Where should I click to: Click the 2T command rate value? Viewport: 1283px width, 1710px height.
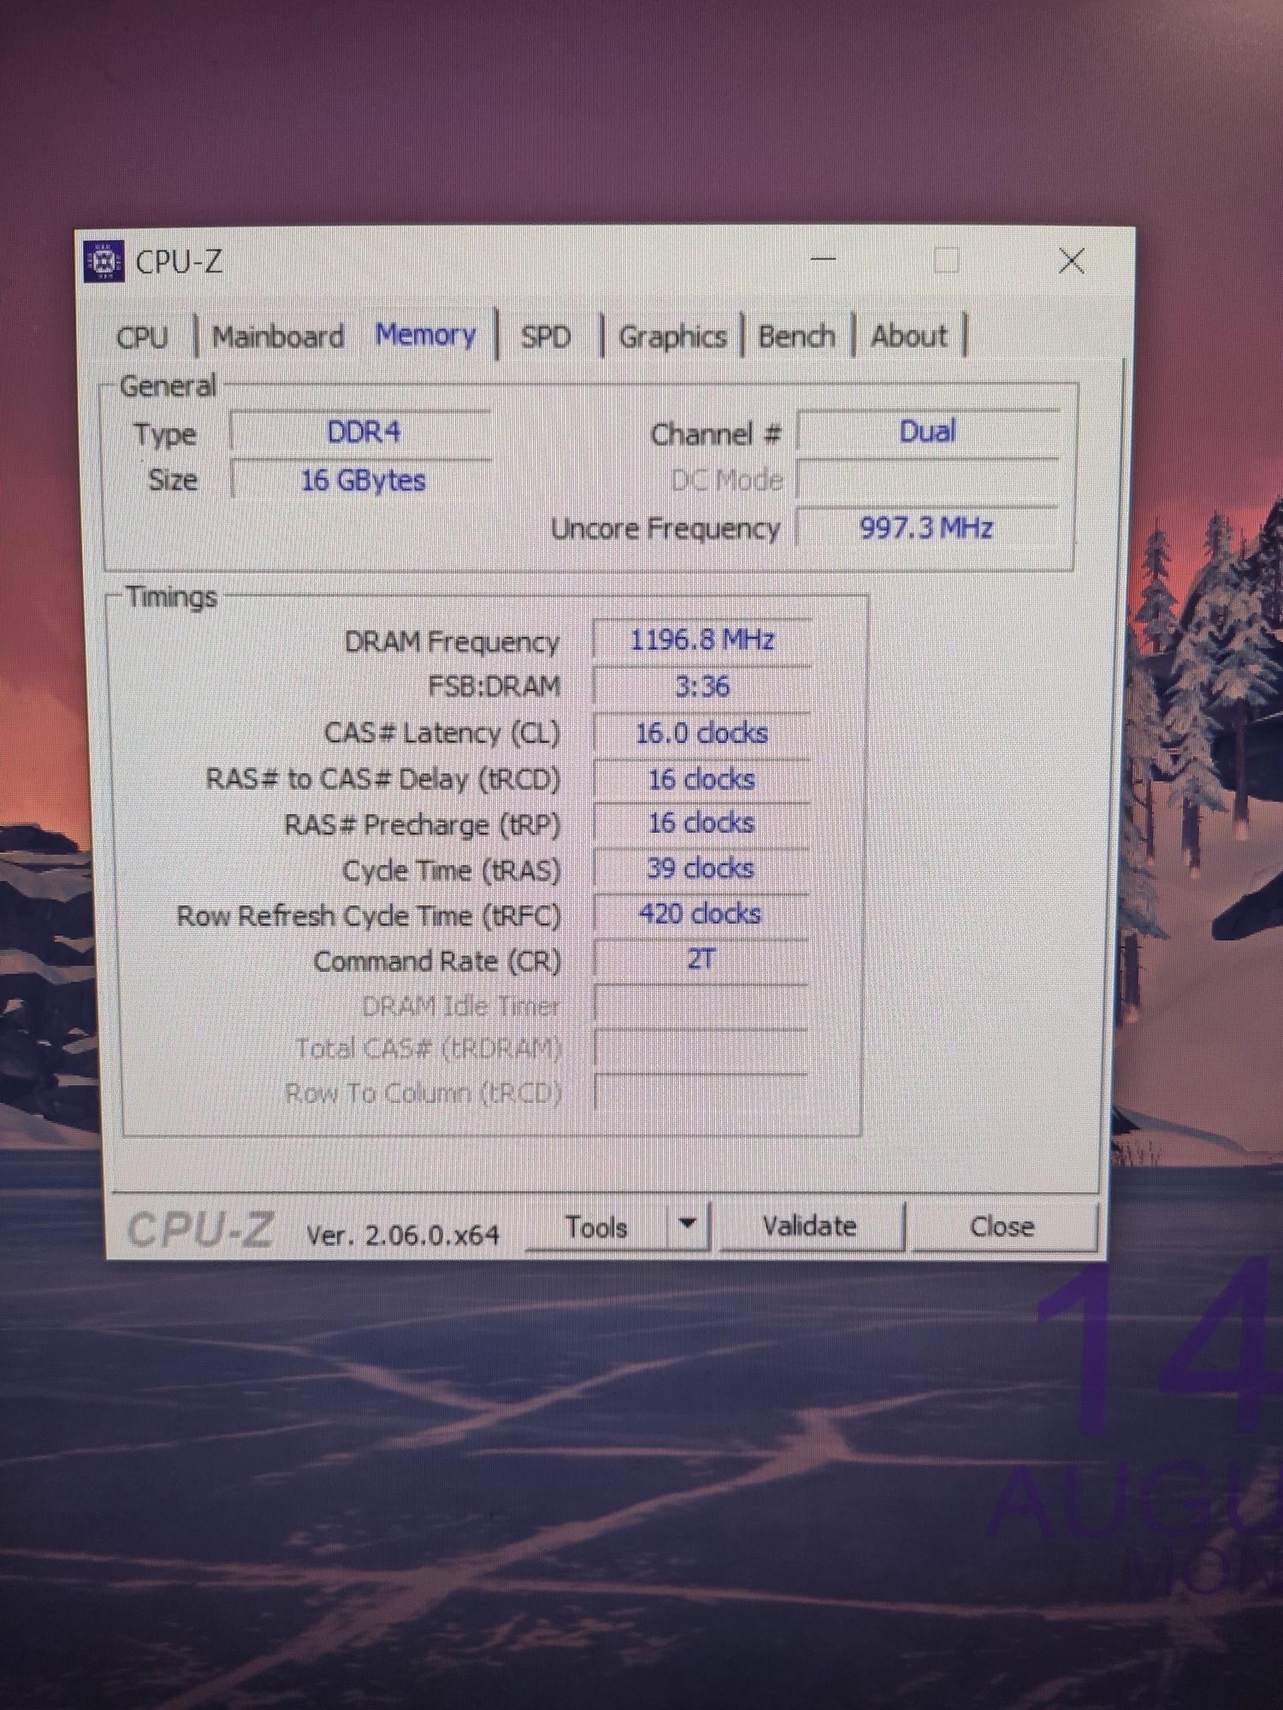coord(701,959)
